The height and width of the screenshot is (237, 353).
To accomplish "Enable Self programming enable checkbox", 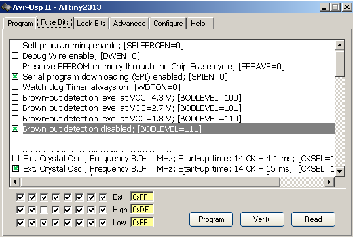I will click(x=15, y=45).
